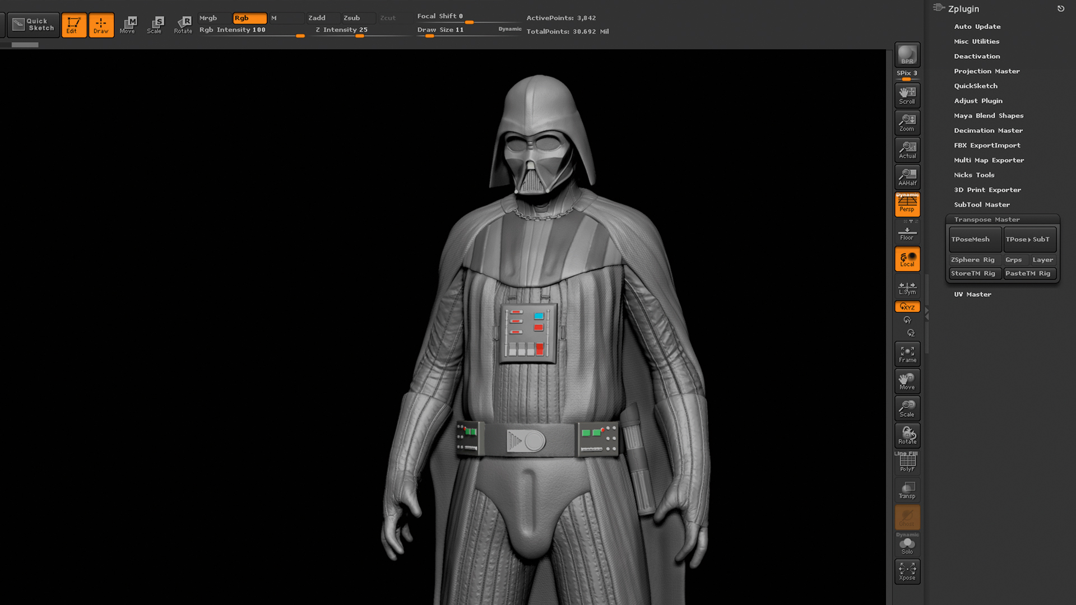1076x605 pixels.
Task: Open Nicks Tools section
Action: [x=974, y=175]
